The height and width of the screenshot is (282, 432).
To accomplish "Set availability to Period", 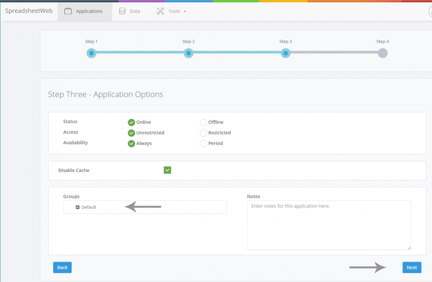I will [203, 143].
